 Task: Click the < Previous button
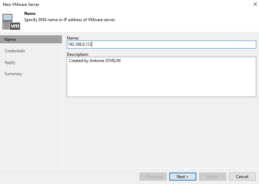[x=153, y=177]
